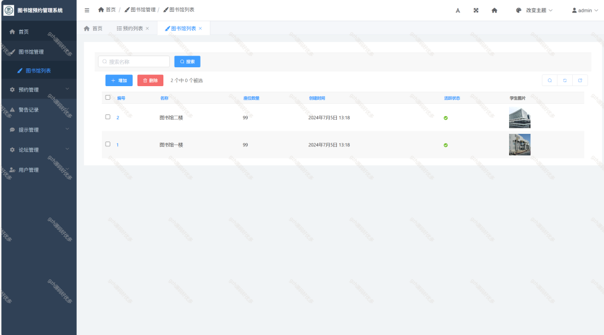Click the user icon beside 用户管理
The height and width of the screenshot is (335, 604).
pyautogui.click(x=12, y=170)
